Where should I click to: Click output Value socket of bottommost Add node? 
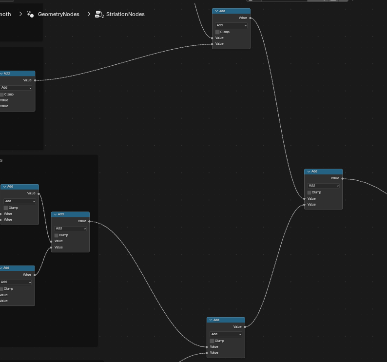click(245, 327)
